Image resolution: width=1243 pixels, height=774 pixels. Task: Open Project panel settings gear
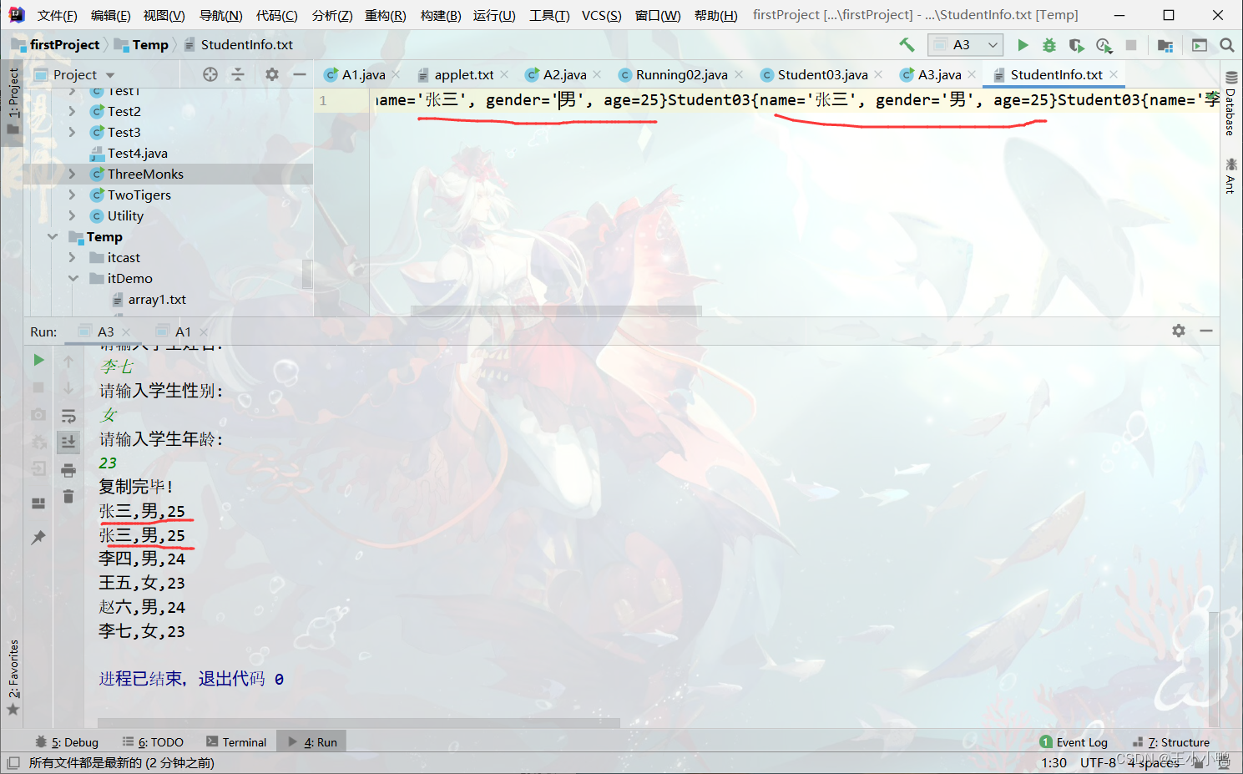point(272,74)
